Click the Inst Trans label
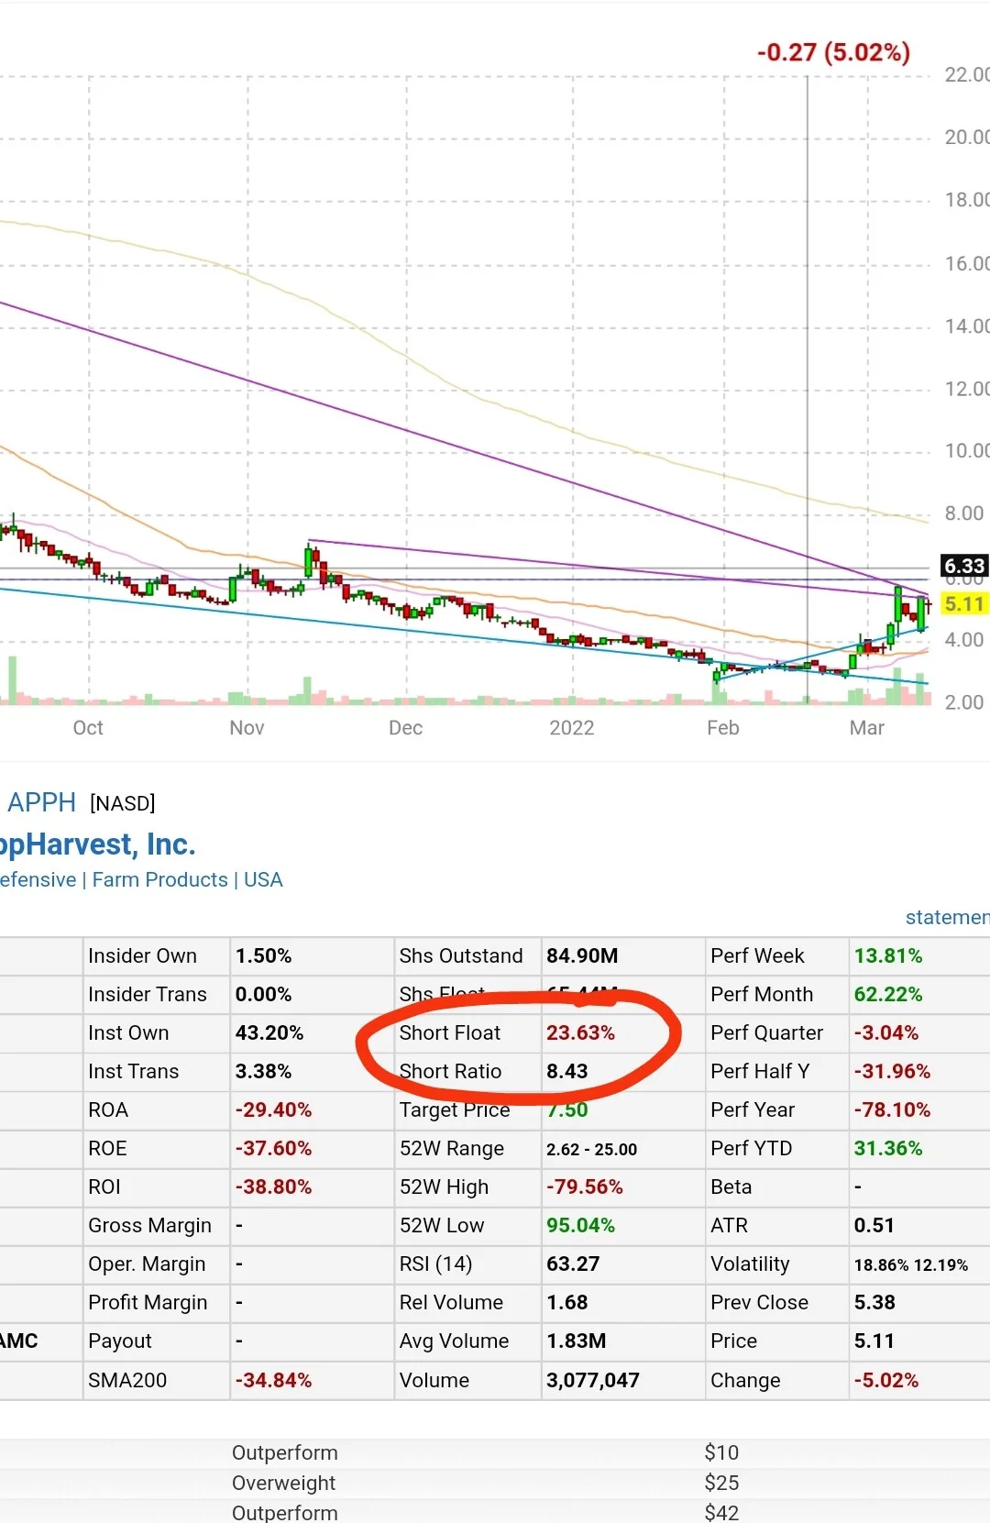990x1523 pixels. pos(134,1071)
